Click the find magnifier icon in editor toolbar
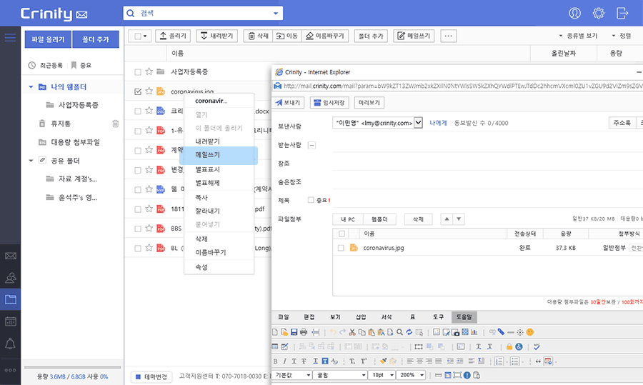Screen dimensions: 643x385 coord(399,332)
